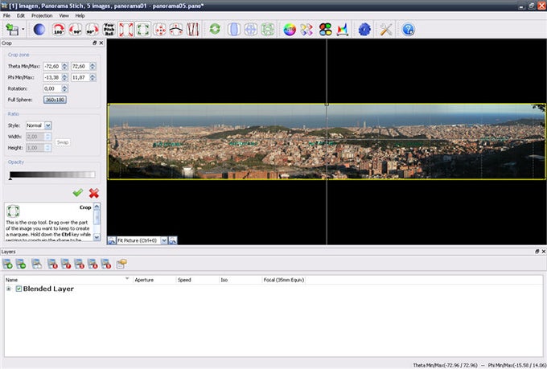Viewport: 547px width, 369px height.
Task: Select the blue sphere projection icon
Action: point(39,29)
